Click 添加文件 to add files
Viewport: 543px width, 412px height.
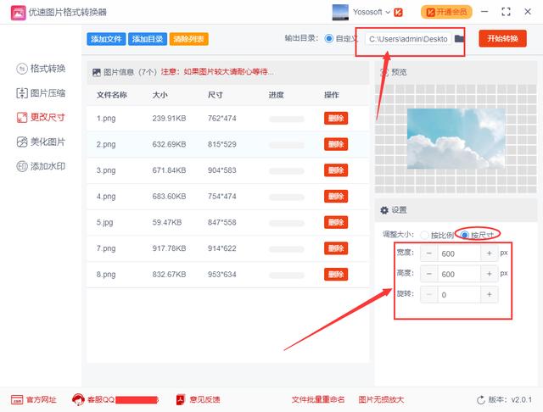(105, 39)
